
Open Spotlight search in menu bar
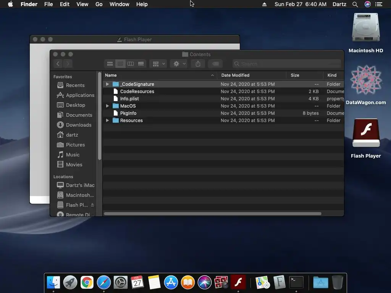(355, 4)
